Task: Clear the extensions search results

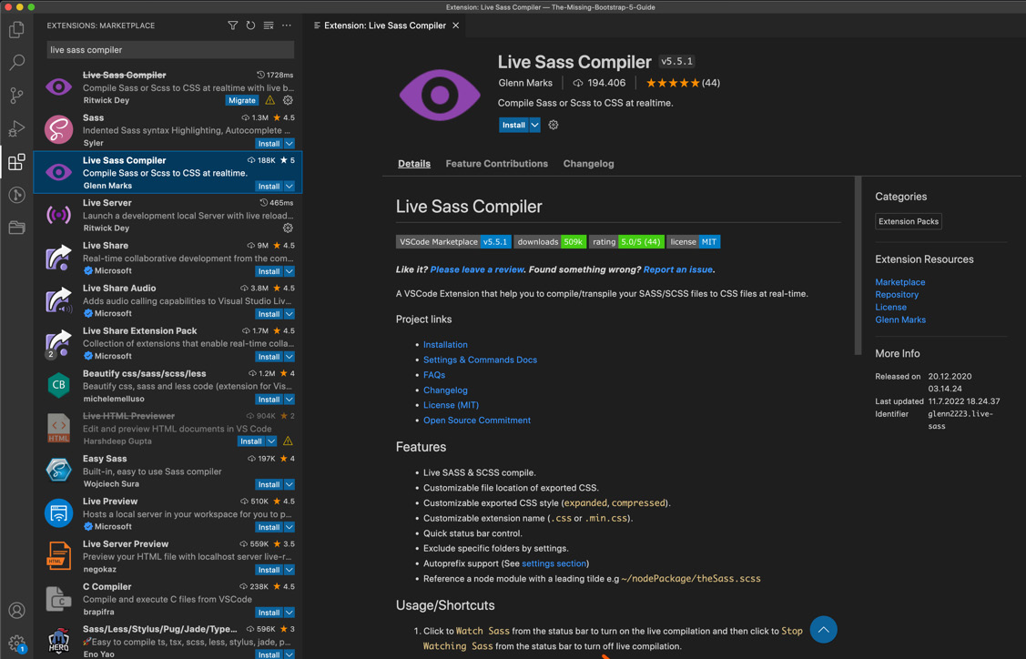Action: [269, 25]
